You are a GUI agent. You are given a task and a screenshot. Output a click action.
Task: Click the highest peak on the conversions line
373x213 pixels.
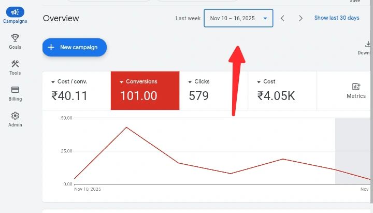pyautogui.click(x=126, y=127)
